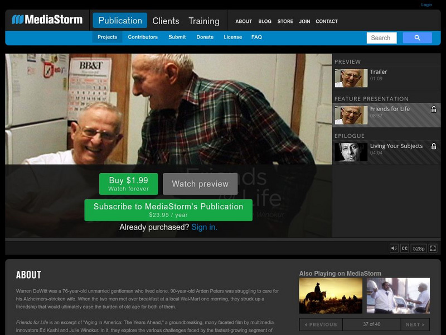Viewport: 446px width, 335px height.
Task: Focus the Search input field
Action: (381, 38)
